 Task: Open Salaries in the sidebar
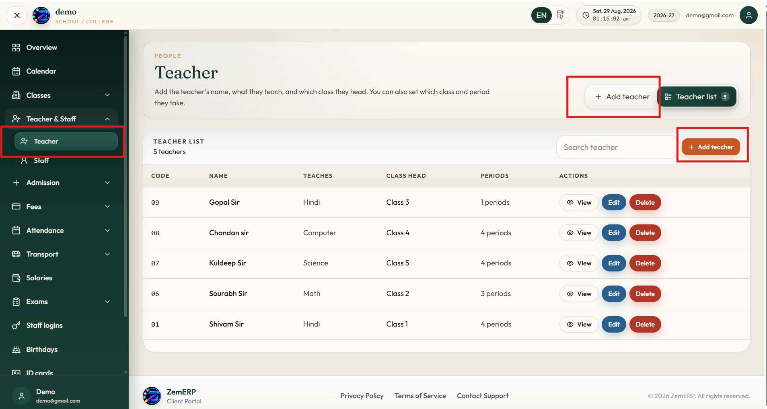pyautogui.click(x=62, y=278)
